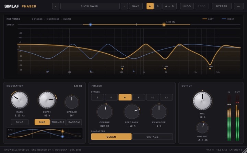Click the 1.94k notch marker

pyautogui.click(x=165, y=69)
